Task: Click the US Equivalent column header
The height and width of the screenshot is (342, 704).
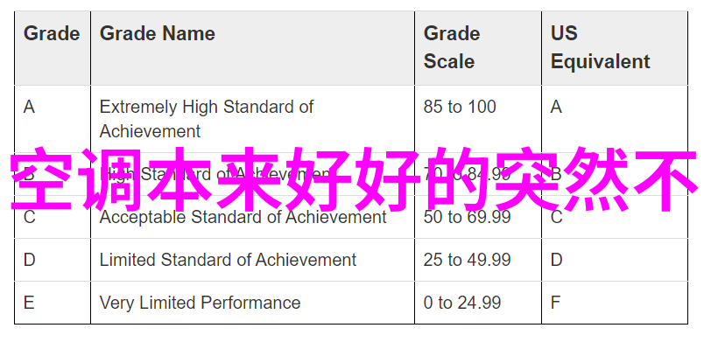Action: [615, 48]
